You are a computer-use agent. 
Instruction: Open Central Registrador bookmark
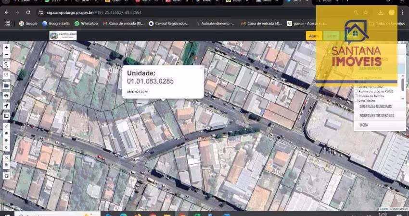point(169,24)
